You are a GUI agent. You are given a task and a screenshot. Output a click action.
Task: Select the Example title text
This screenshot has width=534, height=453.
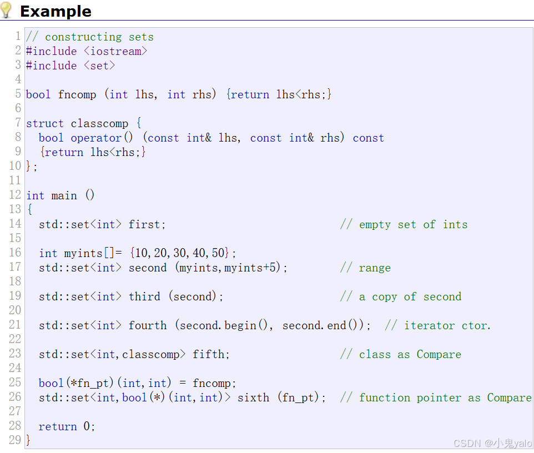coord(56,11)
